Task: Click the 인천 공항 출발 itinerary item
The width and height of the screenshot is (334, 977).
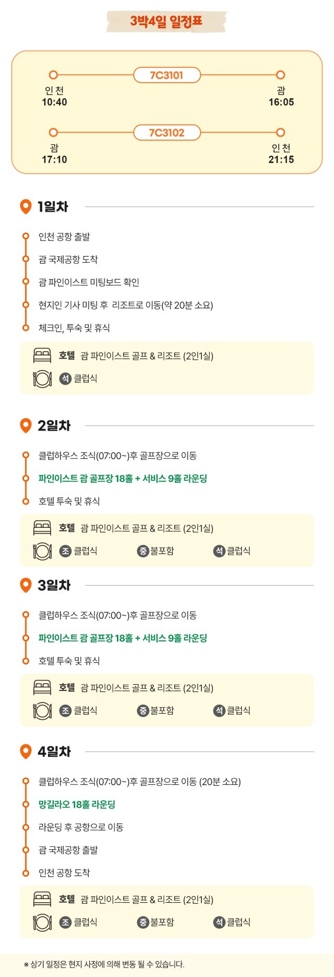Action: click(x=64, y=237)
